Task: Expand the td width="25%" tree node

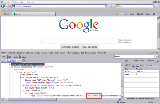Action: [20, 75]
